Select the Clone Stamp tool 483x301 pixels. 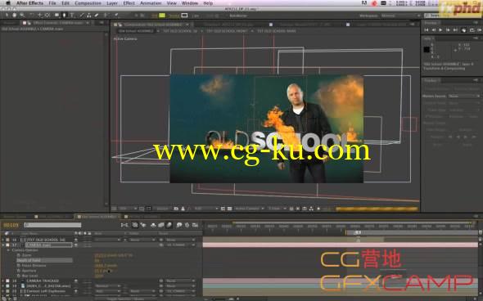(88, 15)
